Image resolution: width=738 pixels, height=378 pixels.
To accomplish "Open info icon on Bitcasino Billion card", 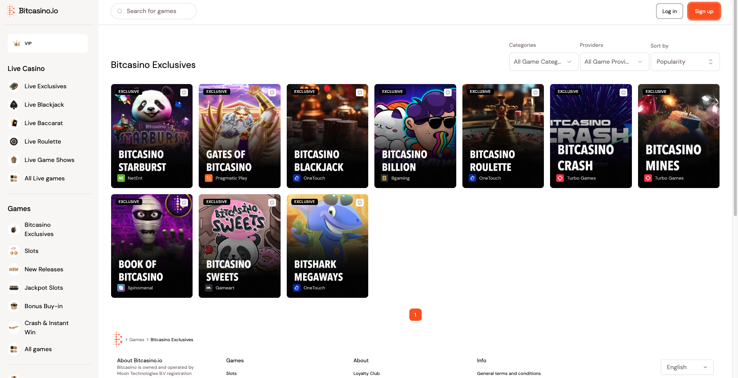I will click(448, 92).
